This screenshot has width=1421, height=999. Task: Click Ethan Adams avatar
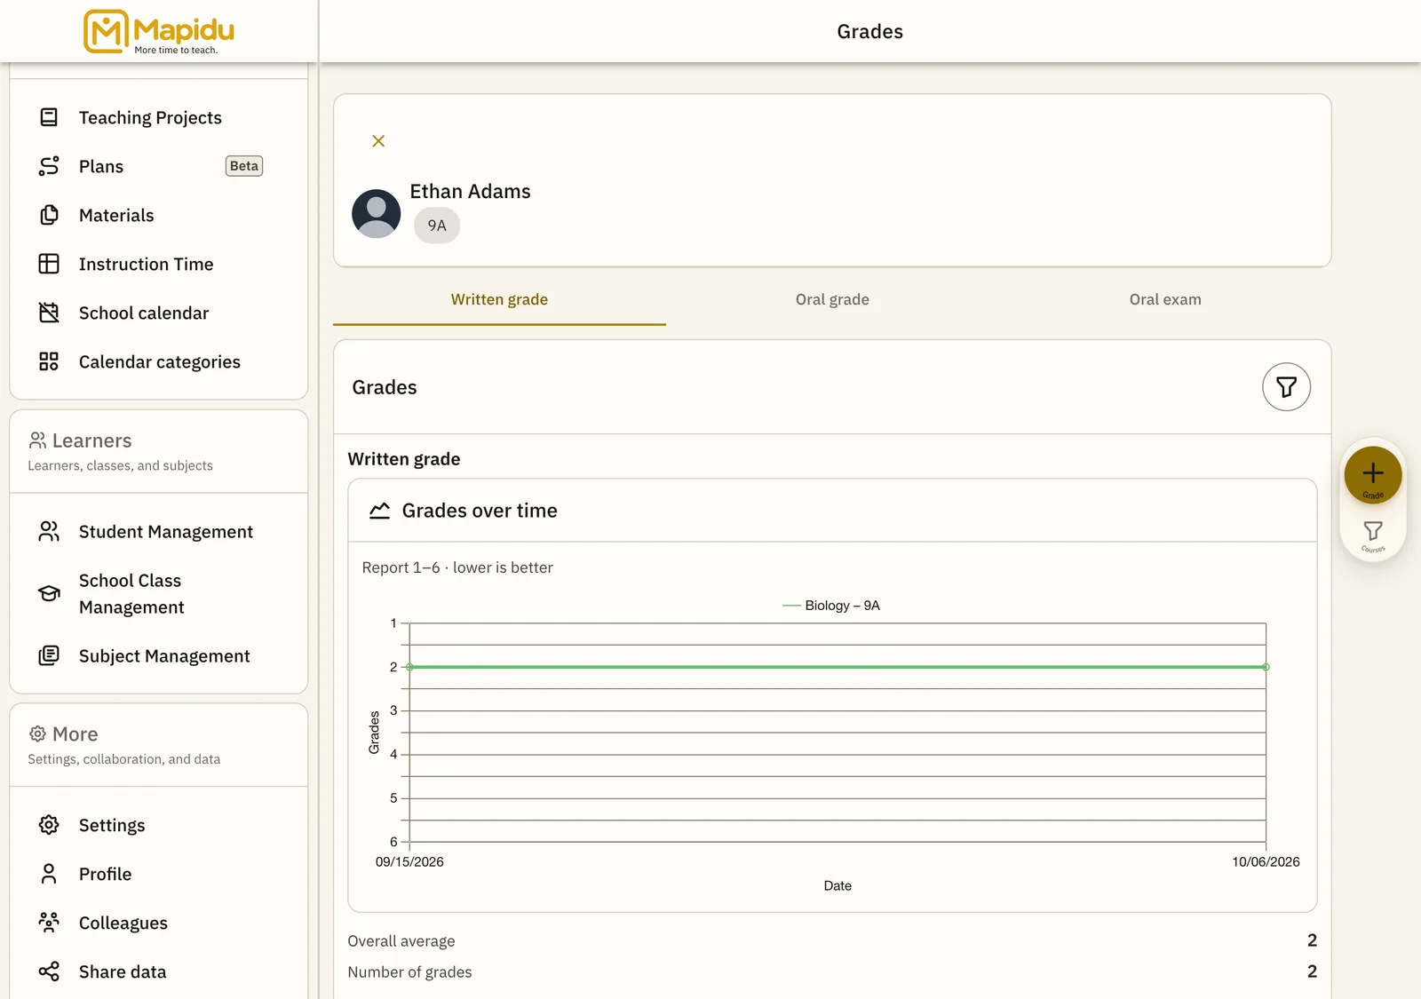coord(377,213)
